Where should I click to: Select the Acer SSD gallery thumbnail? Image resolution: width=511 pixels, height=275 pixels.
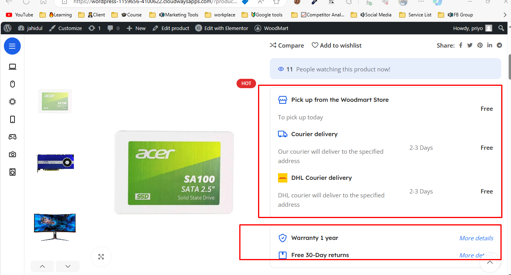click(55, 101)
